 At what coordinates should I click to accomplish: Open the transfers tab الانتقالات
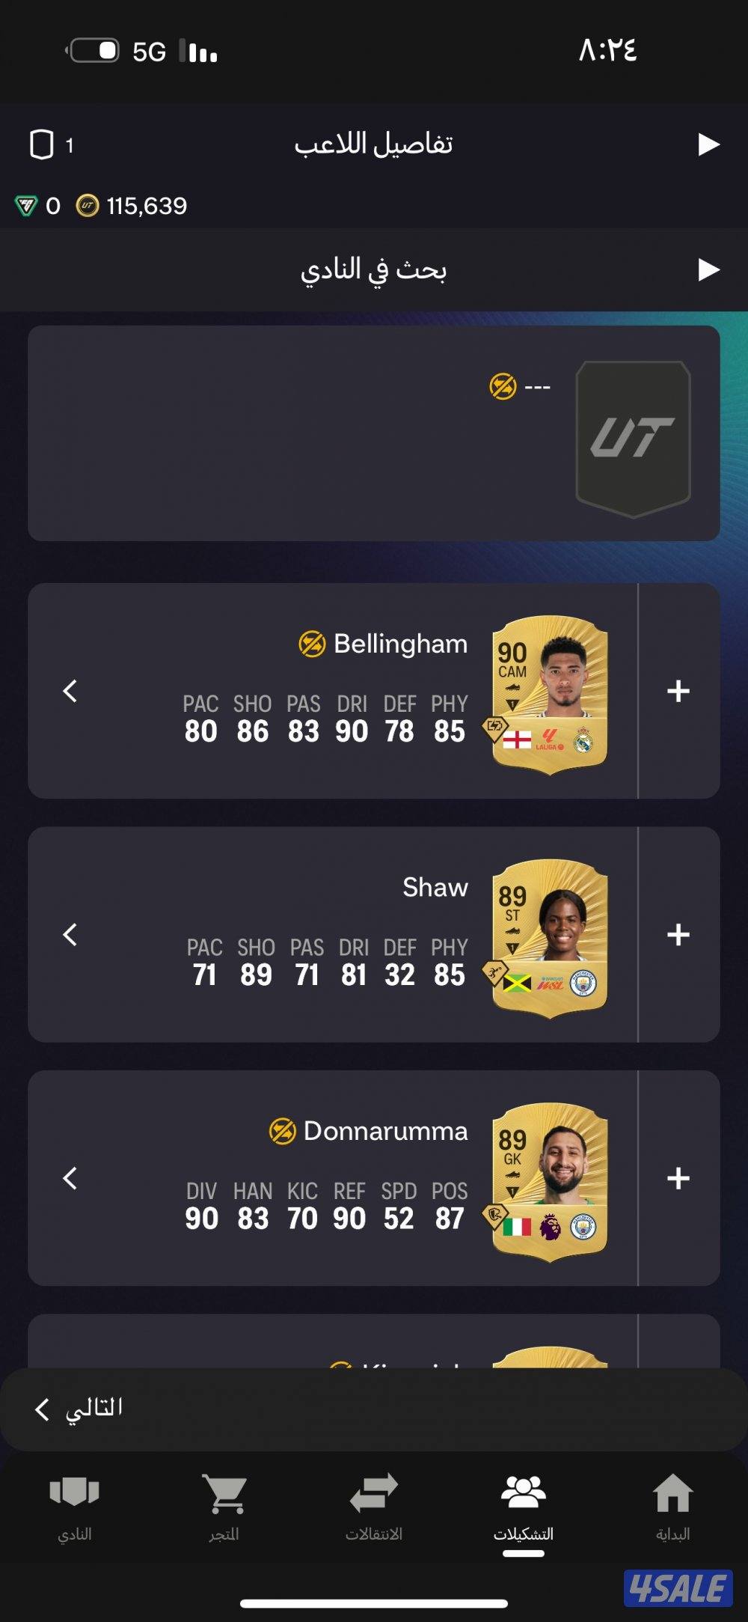(x=373, y=1507)
